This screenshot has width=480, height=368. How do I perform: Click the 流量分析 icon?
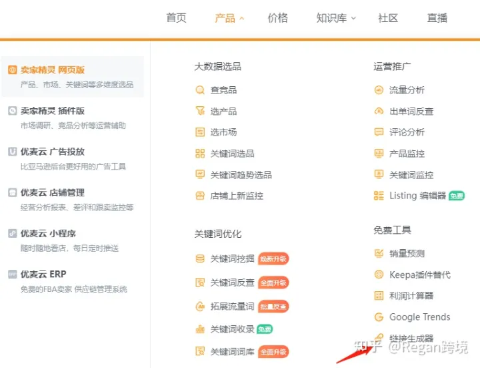click(x=379, y=90)
